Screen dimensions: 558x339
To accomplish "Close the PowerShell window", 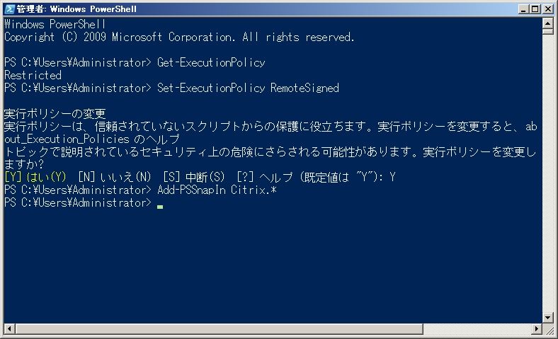I will pos(547,8).
